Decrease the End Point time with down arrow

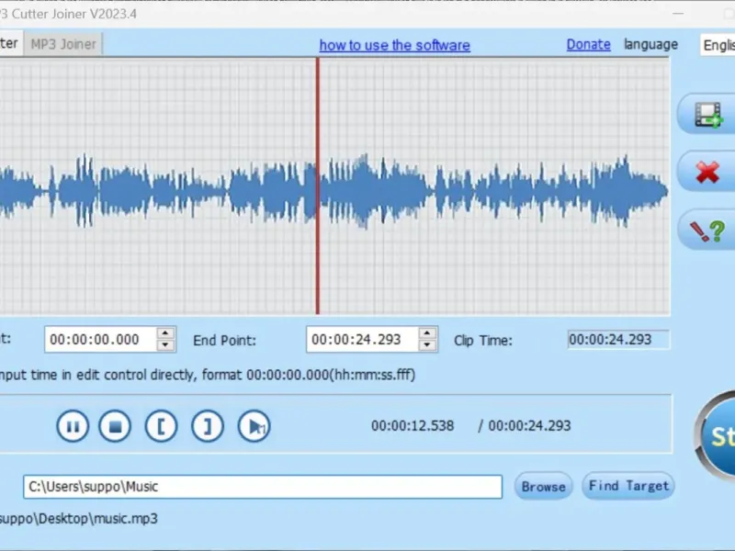point(426,345)
